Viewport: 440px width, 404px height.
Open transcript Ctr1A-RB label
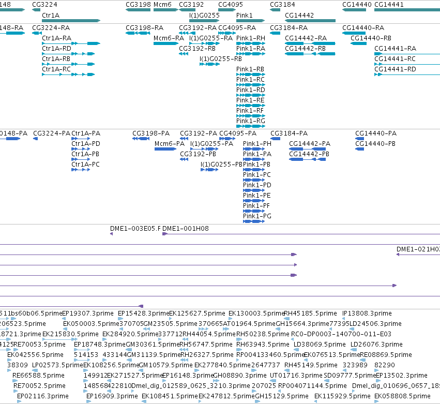(x=56, y=59)
